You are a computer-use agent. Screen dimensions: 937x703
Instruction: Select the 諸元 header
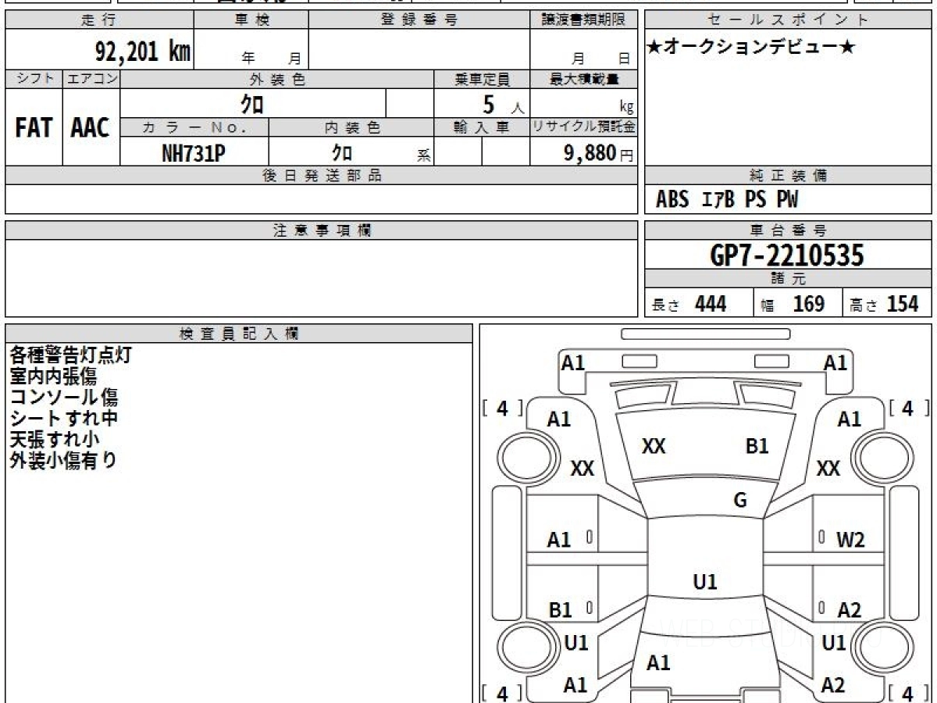coord(789,279)
